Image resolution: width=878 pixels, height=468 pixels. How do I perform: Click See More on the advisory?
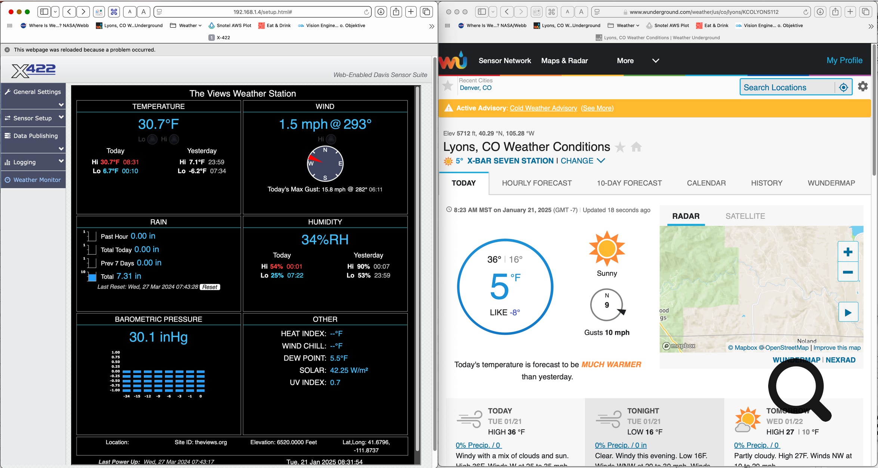(x=597, y=108)
